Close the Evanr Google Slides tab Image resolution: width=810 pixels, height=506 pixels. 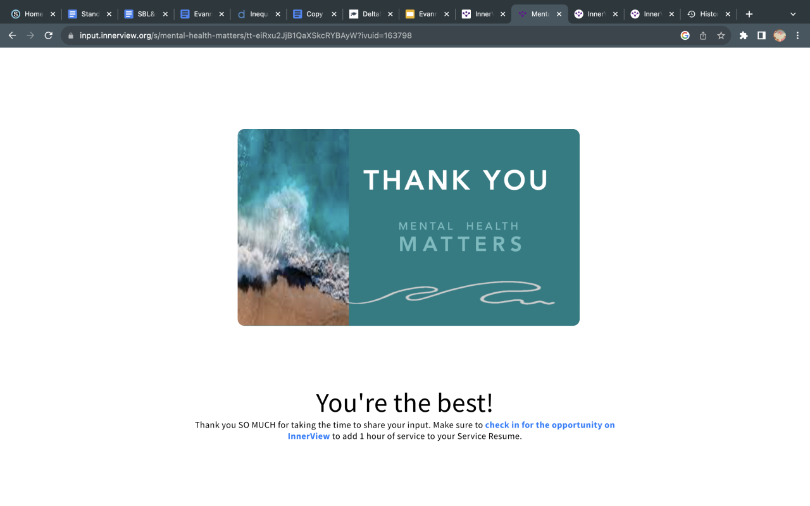(x=447, y=14)
